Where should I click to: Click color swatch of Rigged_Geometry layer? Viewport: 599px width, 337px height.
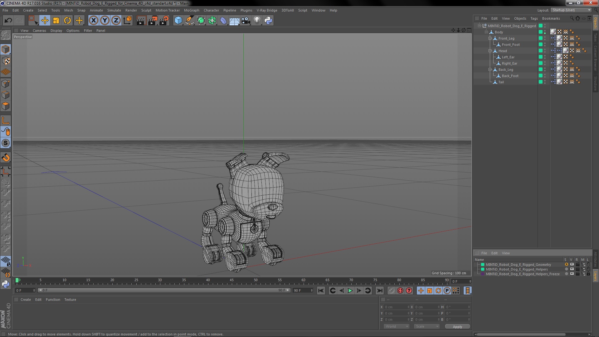[x=483, y=265]
